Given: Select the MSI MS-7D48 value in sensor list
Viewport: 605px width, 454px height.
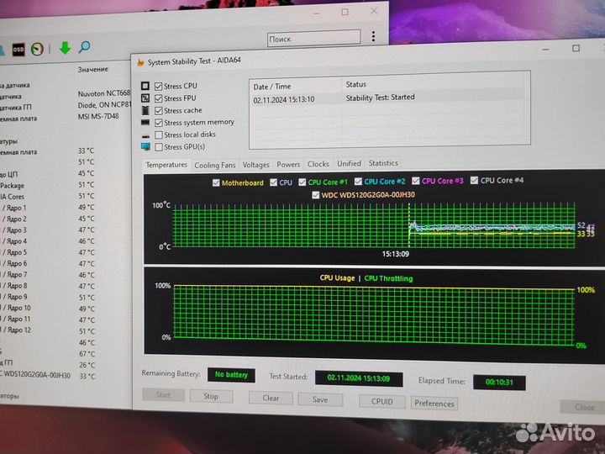Looking at the screenshot, I should 98,116.
